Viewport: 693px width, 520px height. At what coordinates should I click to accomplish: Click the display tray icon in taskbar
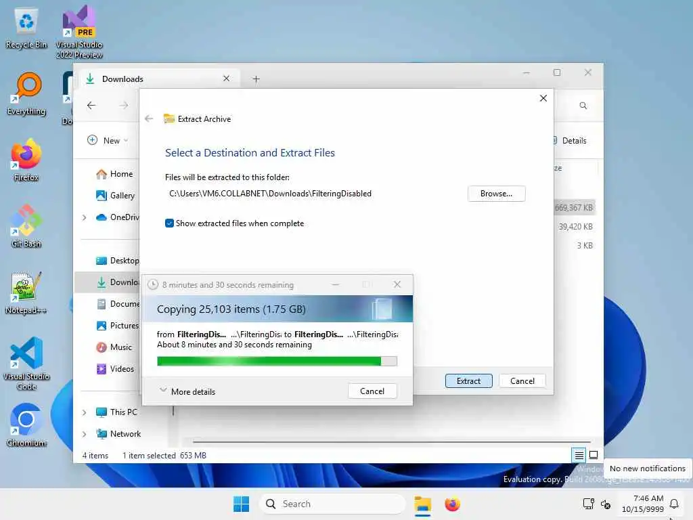coord(588,504)
